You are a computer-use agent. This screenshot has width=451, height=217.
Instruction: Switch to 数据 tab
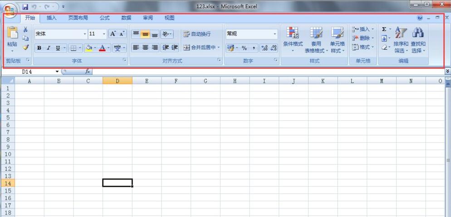click(x=126, y=18)
